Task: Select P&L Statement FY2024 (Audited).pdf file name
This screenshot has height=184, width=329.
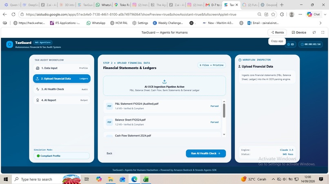Action: point(137,104)
